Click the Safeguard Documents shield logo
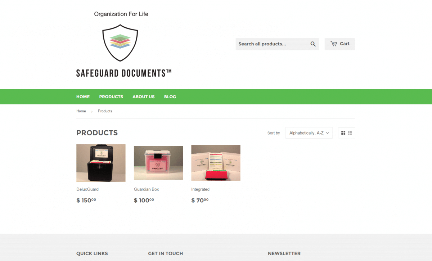 point(120,43)
